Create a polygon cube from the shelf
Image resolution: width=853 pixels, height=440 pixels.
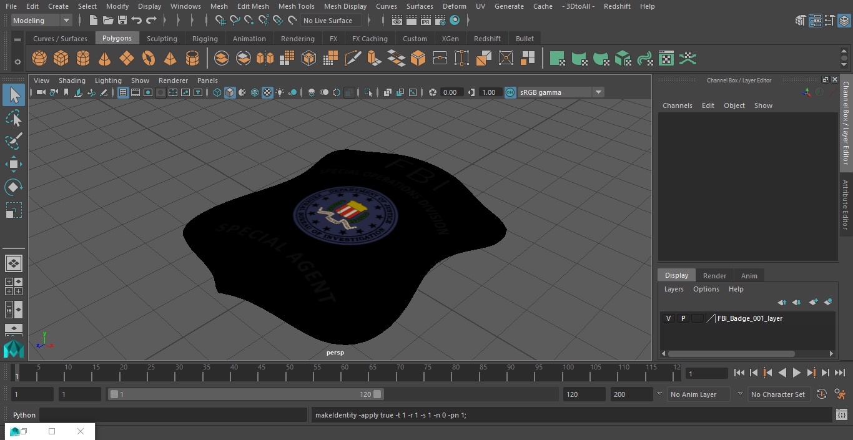61,59
